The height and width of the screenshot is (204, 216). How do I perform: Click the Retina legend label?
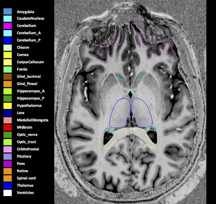coord(22,171)
